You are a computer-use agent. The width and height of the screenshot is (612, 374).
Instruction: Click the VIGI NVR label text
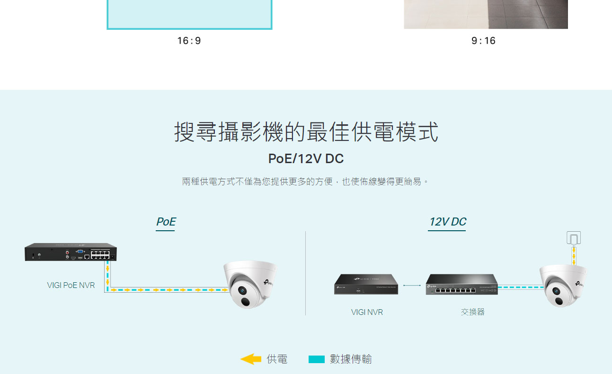point(367,312)
